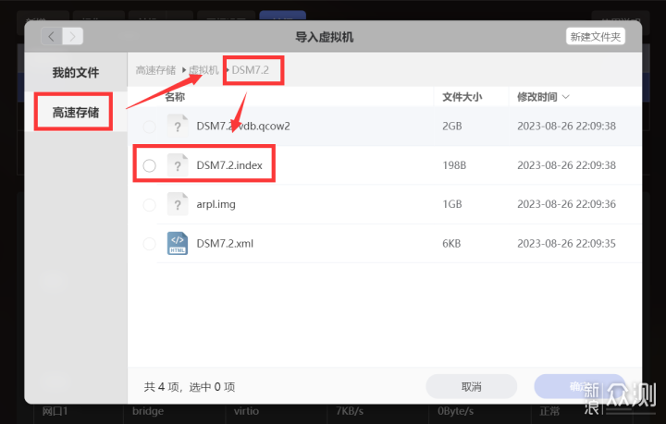This screenshot has height=424, width=666.
Task: Select the arpl.img radio button
Action: (x=149, y=205)
